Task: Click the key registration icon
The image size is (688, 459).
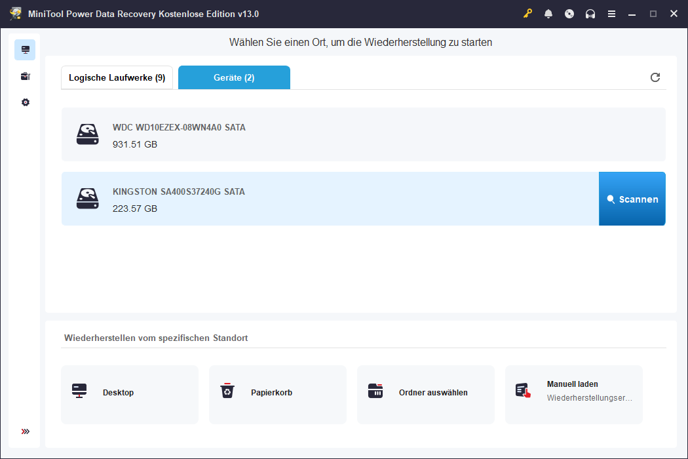Action: [527, 14]
